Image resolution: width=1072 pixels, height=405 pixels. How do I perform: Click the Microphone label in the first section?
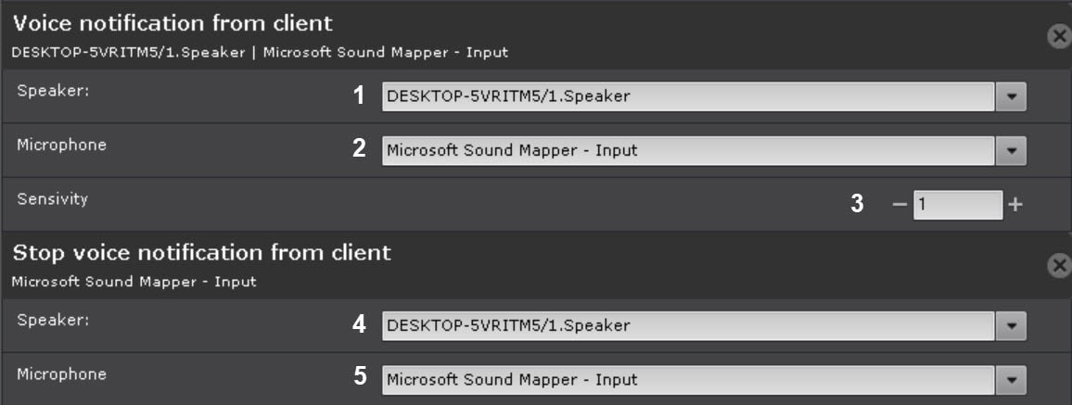61,145
